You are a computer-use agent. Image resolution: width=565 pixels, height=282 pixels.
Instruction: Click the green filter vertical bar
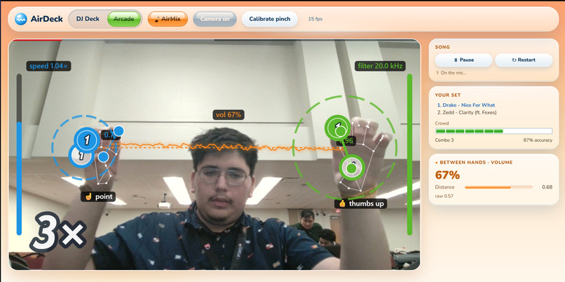409,154
